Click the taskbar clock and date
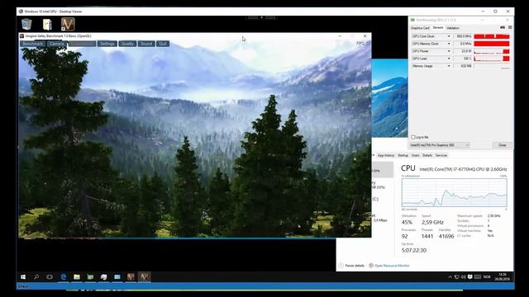 [x=502, y=277]
